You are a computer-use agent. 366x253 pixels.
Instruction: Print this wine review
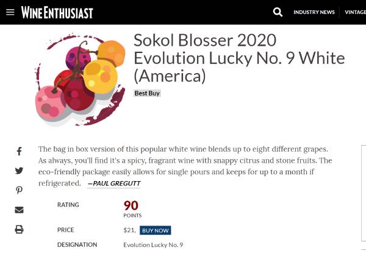19,229
